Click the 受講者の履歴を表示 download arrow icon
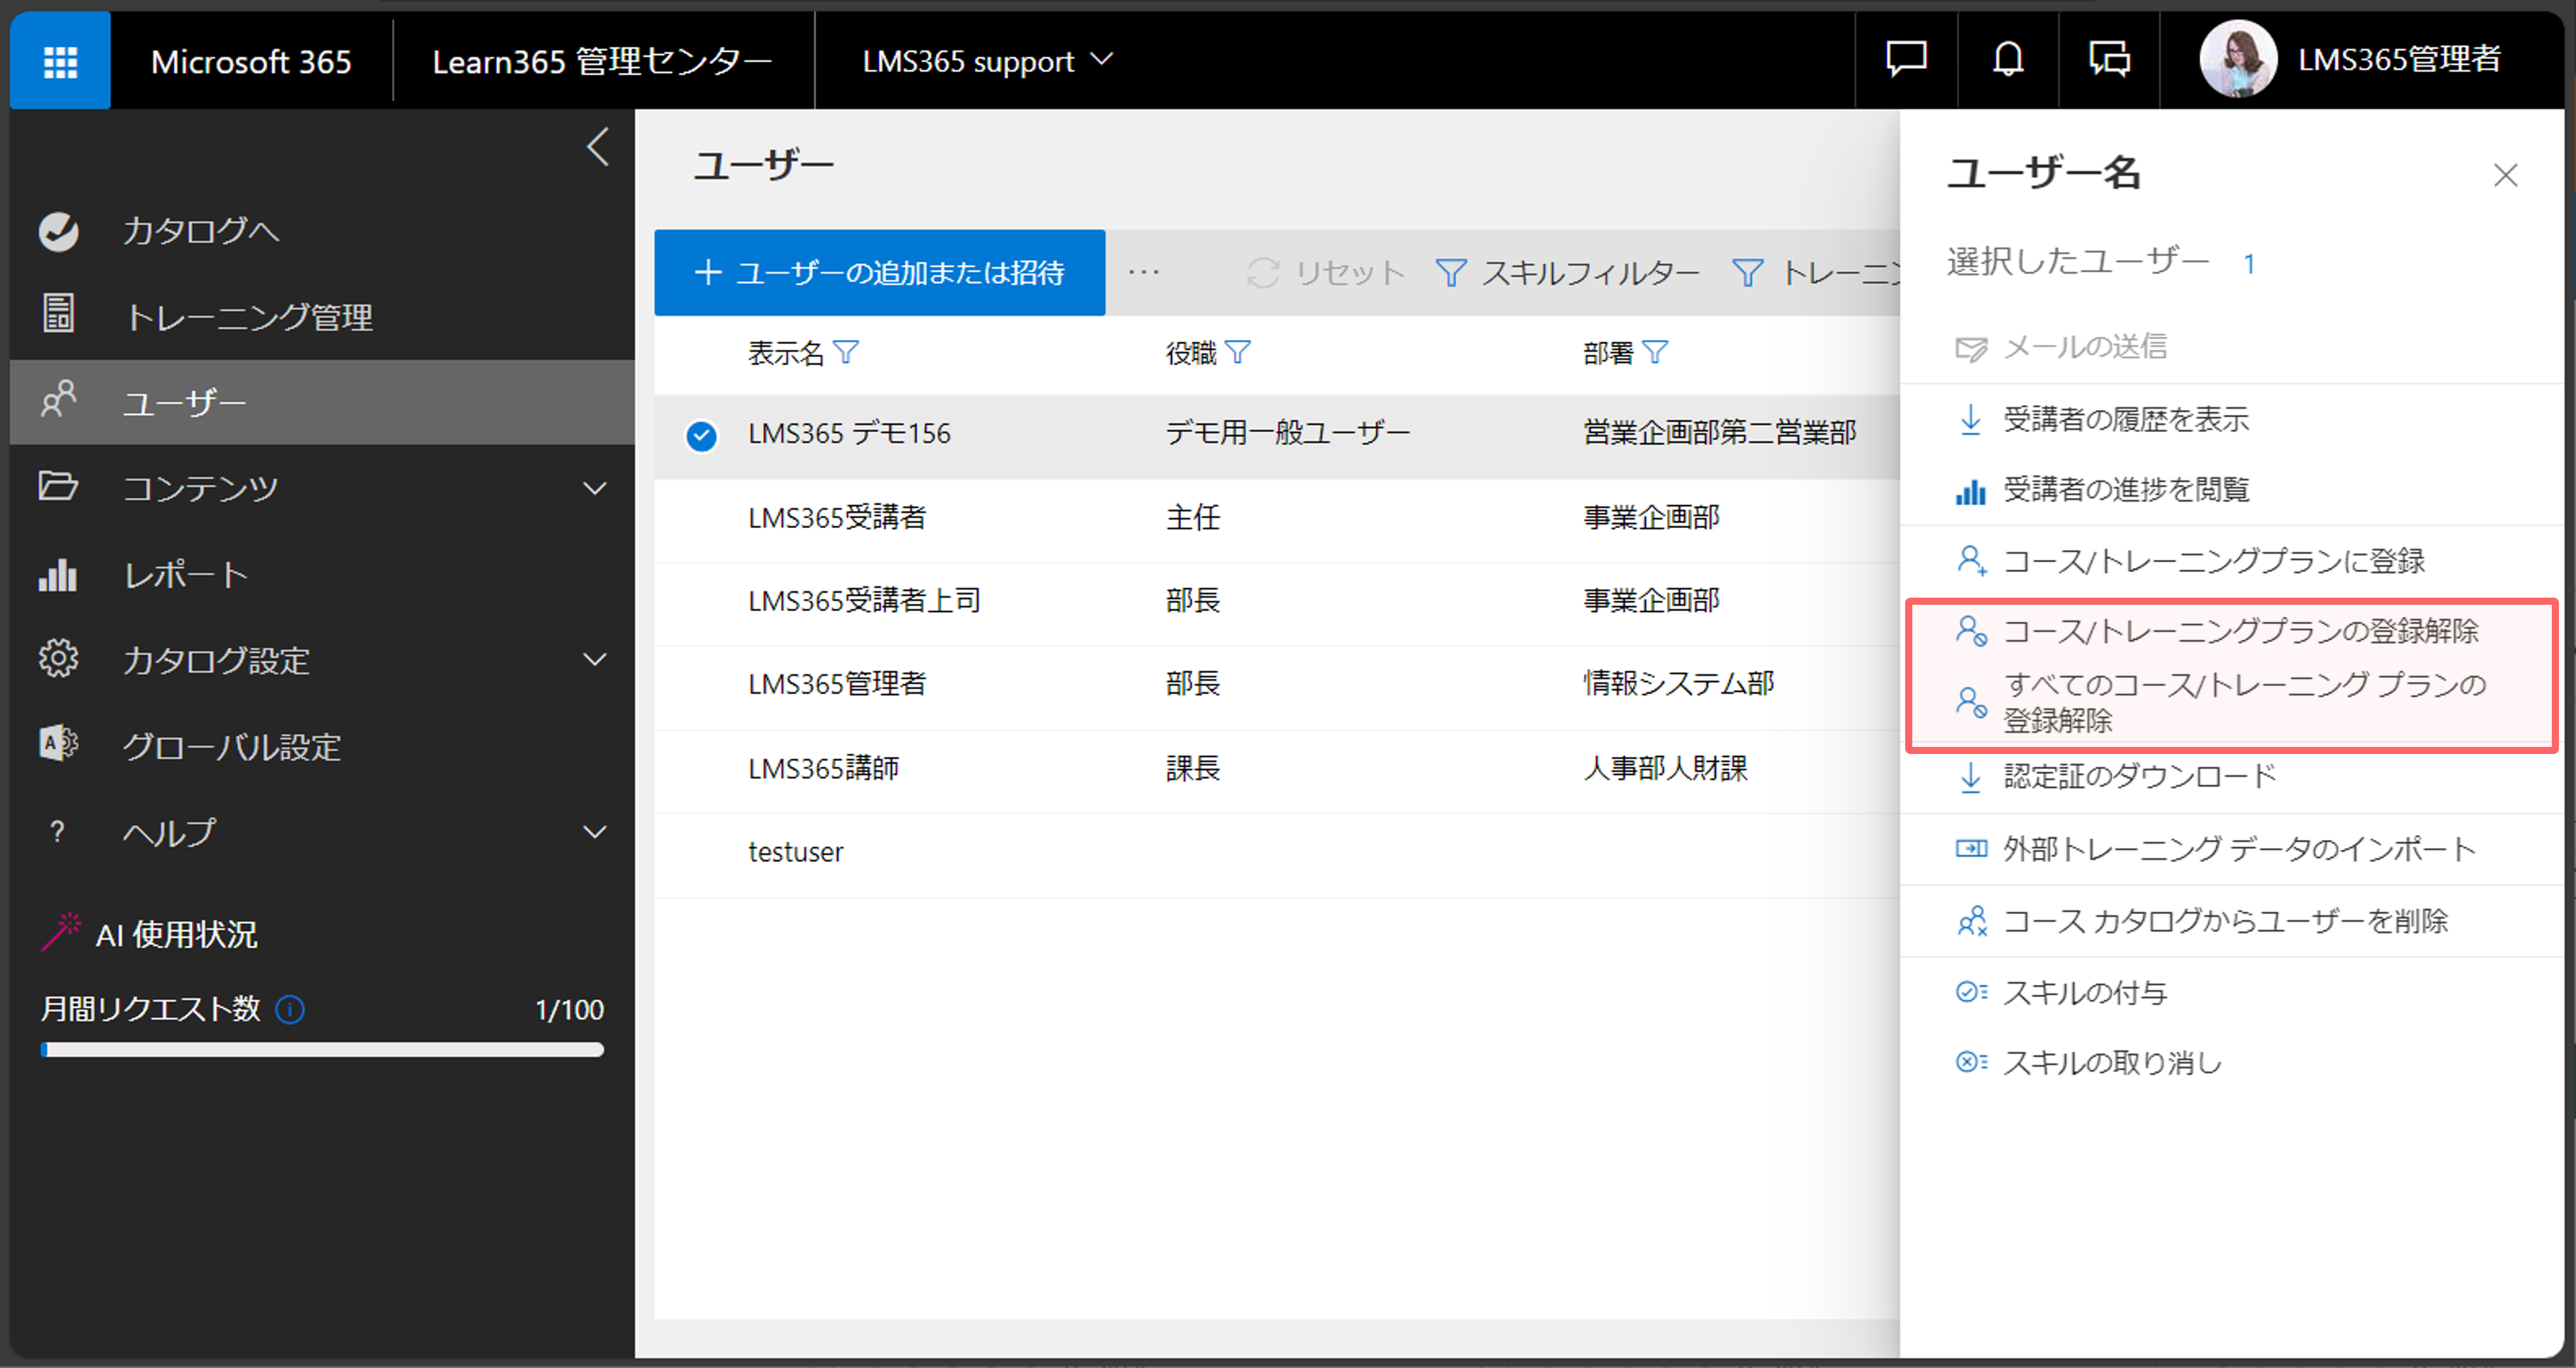The width and height of the screenshot is (2576, 1368). click(1970, 419)
